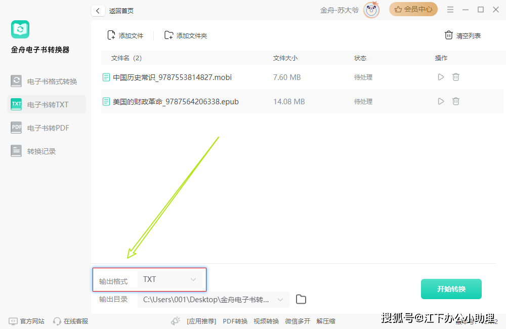The image size is (506, 329).
Task: Click the 文件名 column header
Action: [x=126, y=58]
